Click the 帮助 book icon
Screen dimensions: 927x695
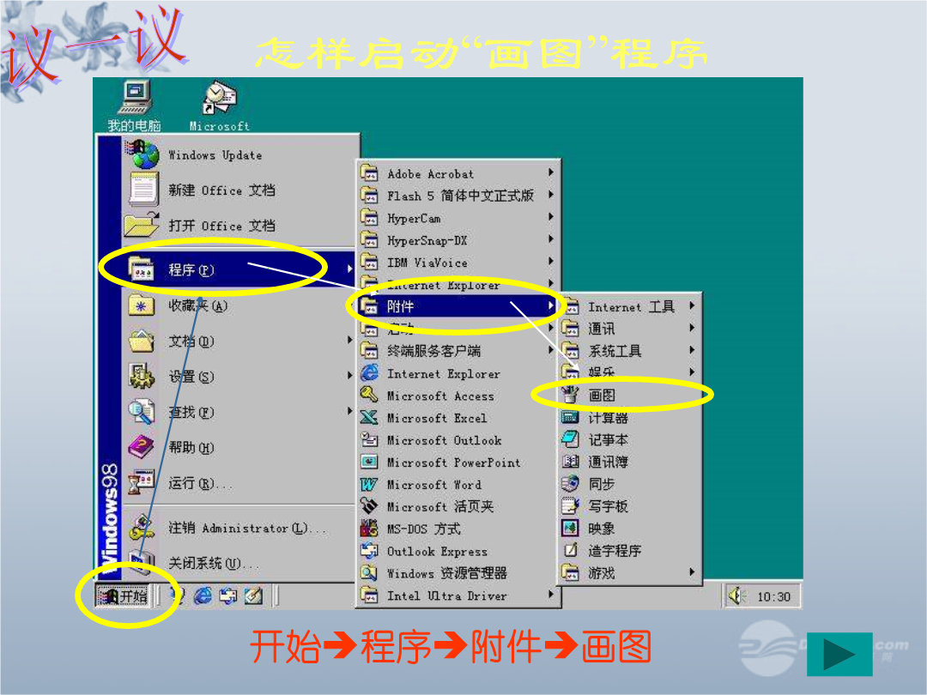142,447
